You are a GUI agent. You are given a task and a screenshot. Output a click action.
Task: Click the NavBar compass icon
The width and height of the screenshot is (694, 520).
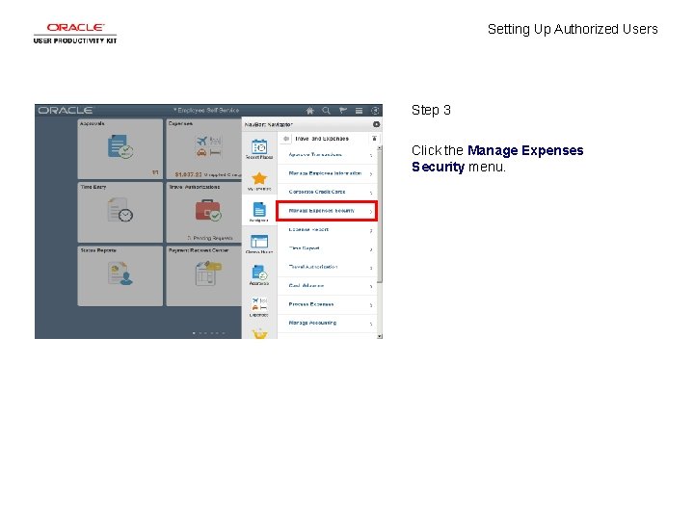[375, 111]
